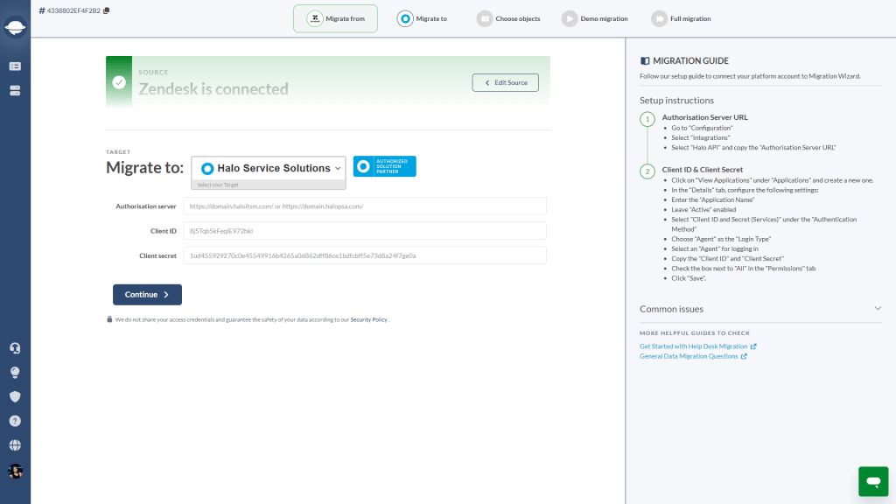The height and width of the screenshot is (504, 896).
Task: Open the sidebar list view icon
Action: (x=16, y=66)
